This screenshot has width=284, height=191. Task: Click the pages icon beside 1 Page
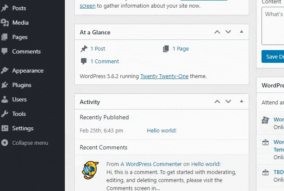(x=166, y=49)
